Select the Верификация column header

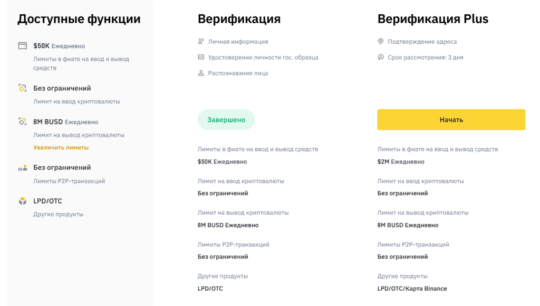(x=239, y=18)
